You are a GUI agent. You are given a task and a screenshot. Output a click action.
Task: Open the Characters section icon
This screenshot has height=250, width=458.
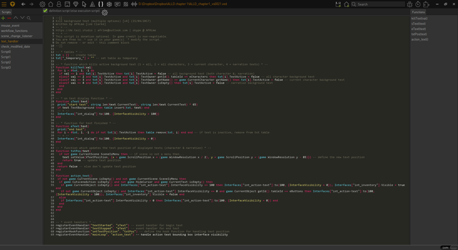click(x=59, y=4)
